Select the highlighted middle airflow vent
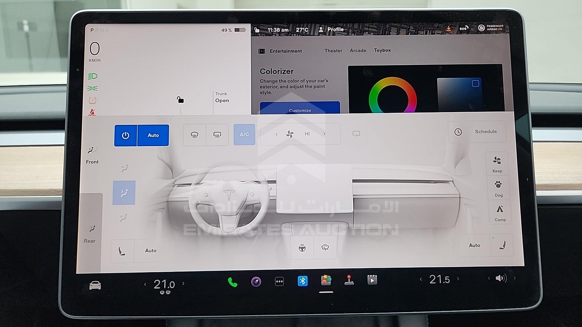 (x=124, y=193)
